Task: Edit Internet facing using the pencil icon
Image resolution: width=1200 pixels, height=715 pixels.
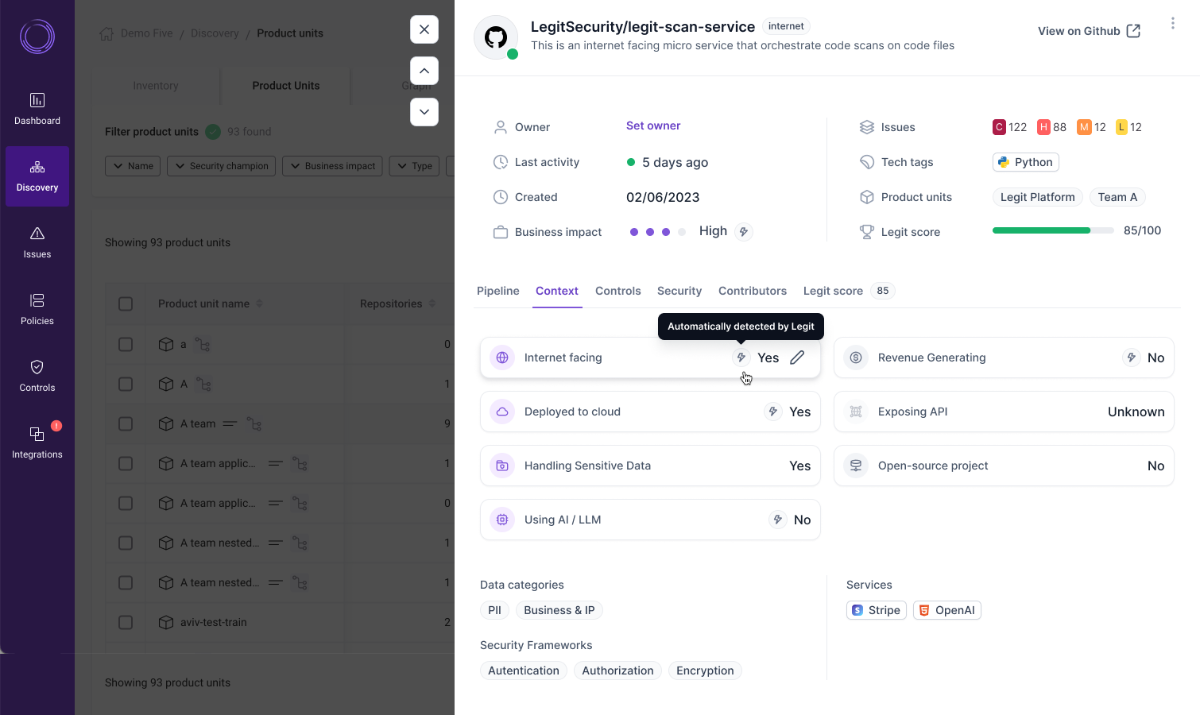Action: (796, 357)
